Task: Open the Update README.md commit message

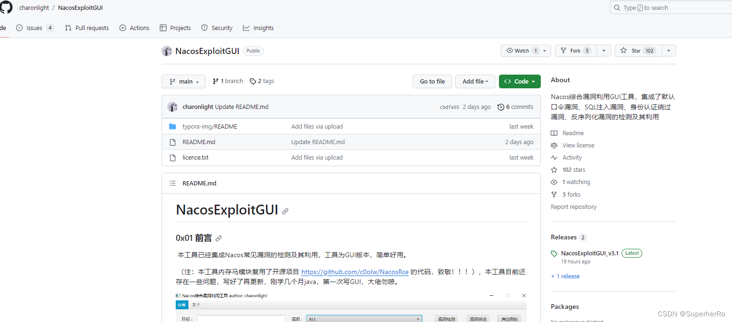Action: click(241, 107)
